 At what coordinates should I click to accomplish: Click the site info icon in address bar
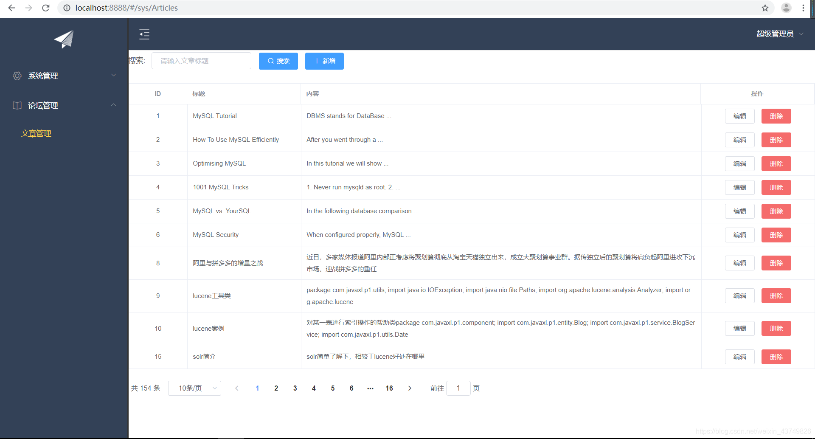(x=67, y=8)
